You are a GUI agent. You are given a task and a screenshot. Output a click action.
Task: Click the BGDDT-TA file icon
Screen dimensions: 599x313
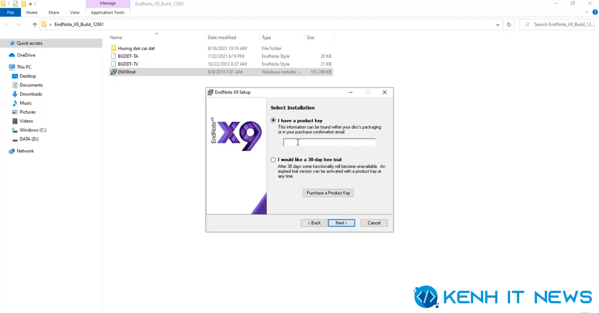click(x=114, y=56)
